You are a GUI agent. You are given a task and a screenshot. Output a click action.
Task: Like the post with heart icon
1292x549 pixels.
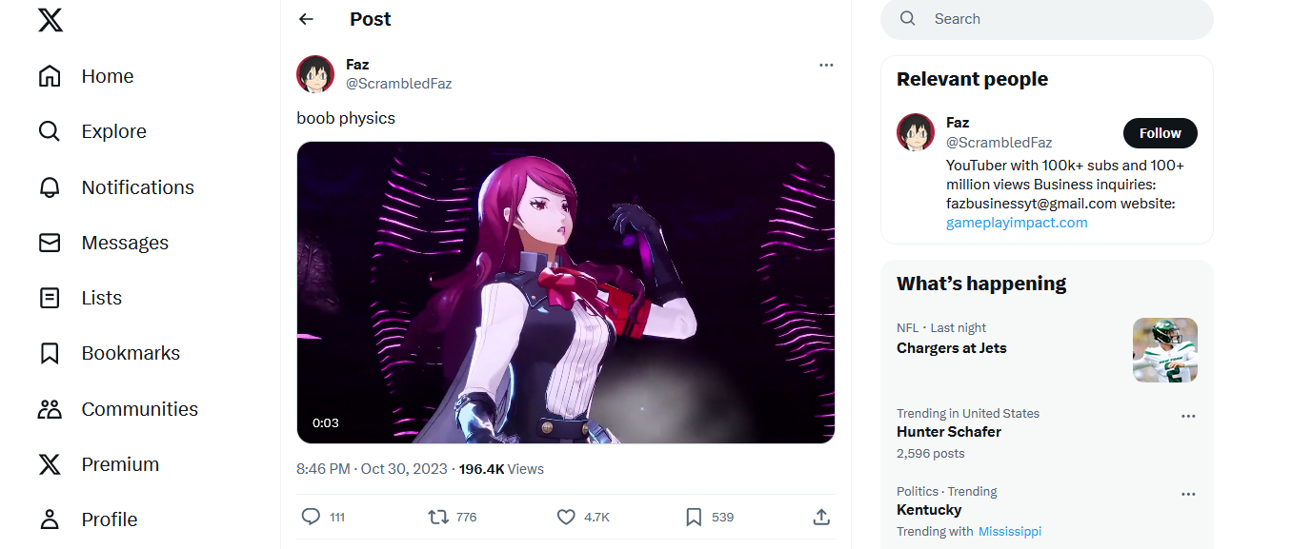tap(566, 517)
